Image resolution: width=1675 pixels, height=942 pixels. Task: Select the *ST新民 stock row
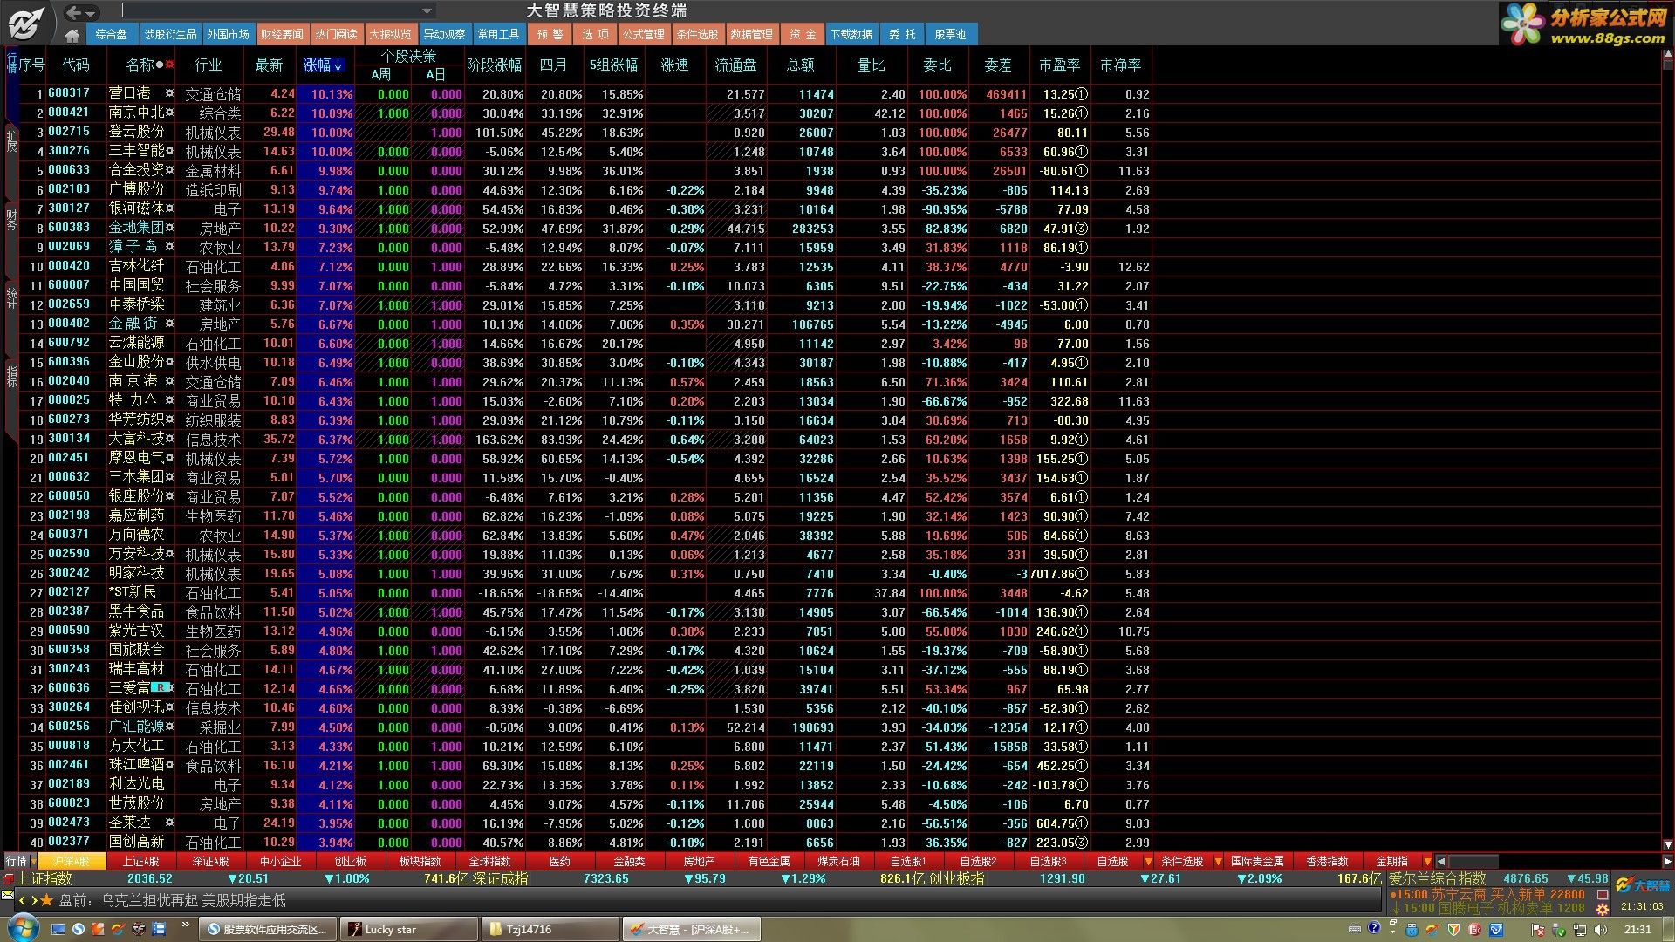[x=585, y=592]
